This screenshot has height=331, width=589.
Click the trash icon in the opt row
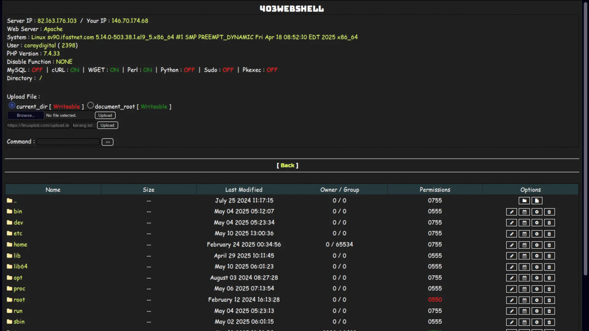(549, 278)
